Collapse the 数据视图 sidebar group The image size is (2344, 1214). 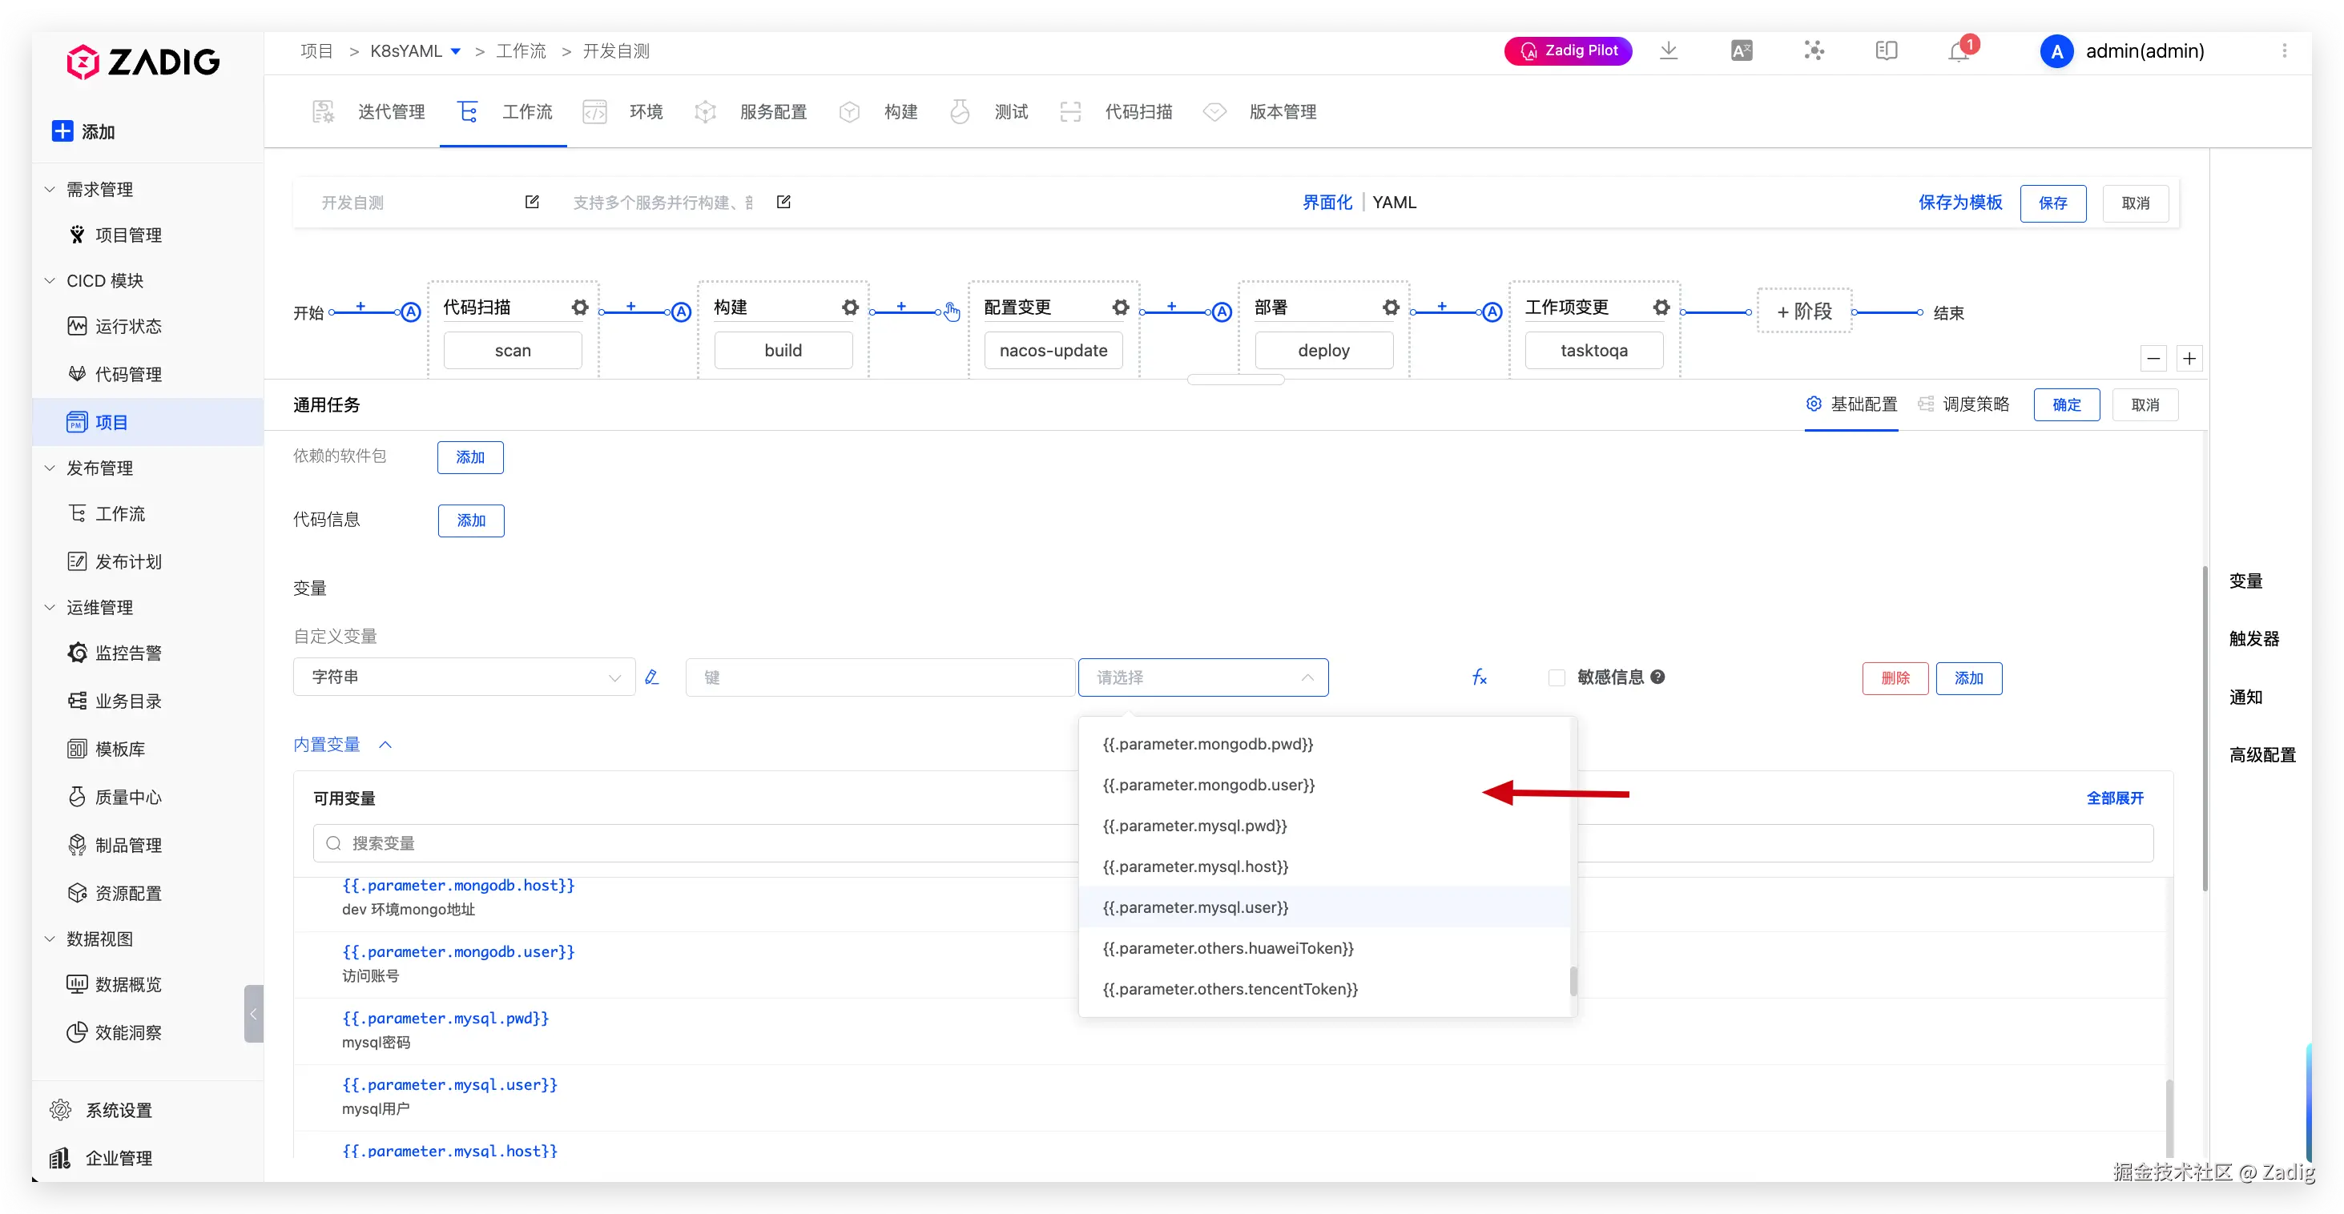click(x=50, y=939)
